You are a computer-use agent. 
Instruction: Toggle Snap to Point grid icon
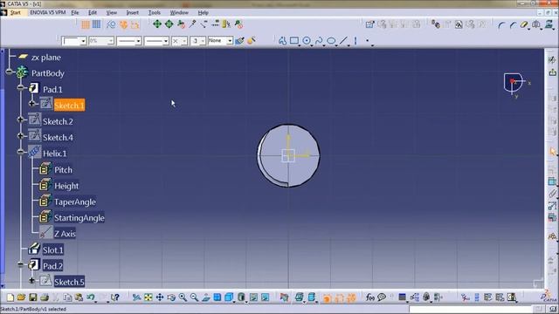pos(97,24)
